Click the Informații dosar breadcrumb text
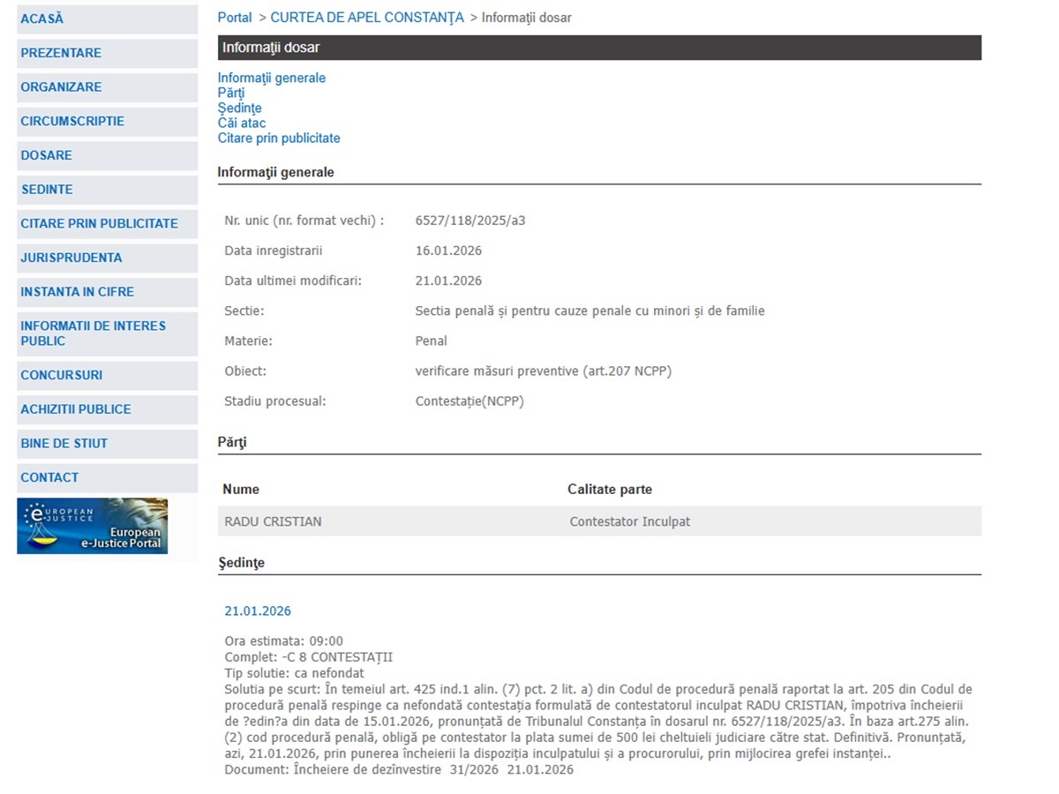Screen dimensions: 1059x794 pos(527,18)
